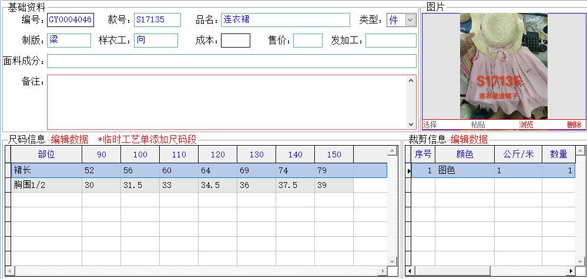Viewport: 587px width, 279px height.
Task: Click cutting table horizontal scrollbar left arrow
Action: pyautogui.click(x=410, y=271)
